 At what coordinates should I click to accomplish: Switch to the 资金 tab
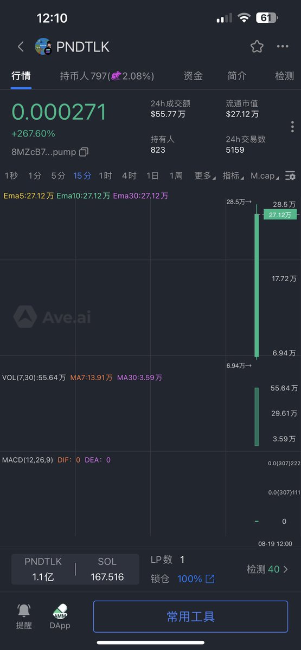[x=193, y=76]
